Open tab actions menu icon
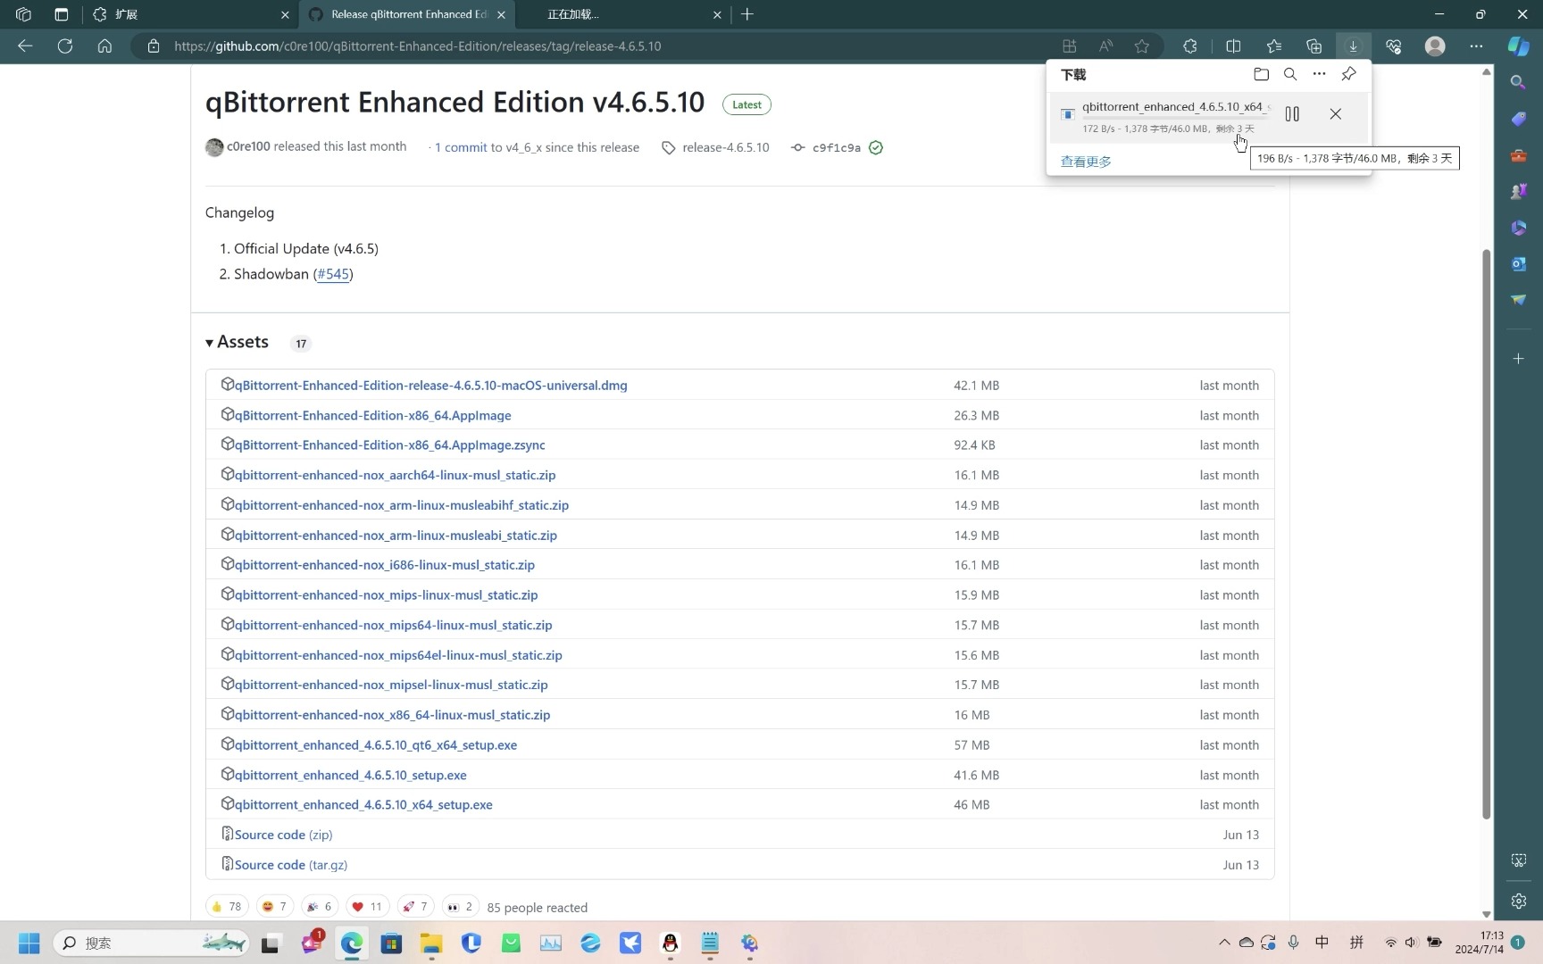Image resolution: width=1543 pixels, height=964 pixels. point(61,14)
